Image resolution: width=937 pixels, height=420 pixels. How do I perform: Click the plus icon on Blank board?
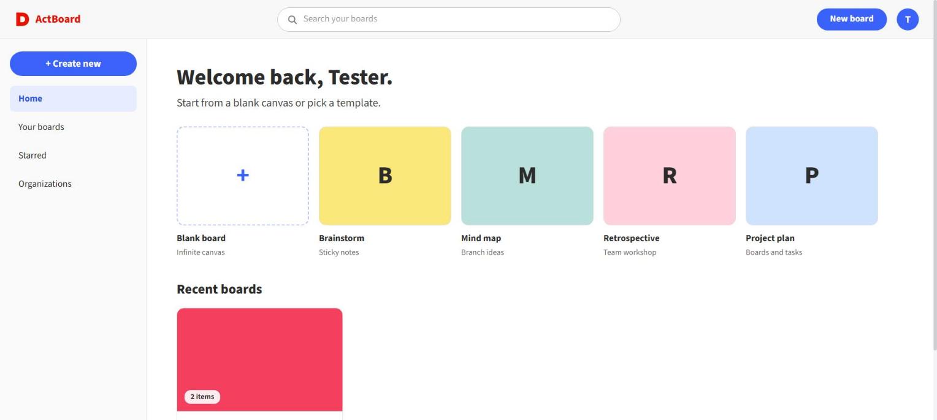click(243, 176)
